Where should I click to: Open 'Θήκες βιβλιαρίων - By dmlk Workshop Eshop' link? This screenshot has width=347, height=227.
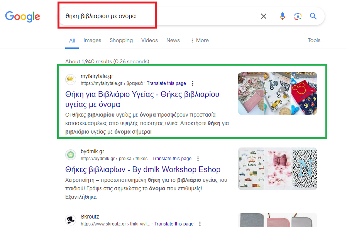coord(143,169)
